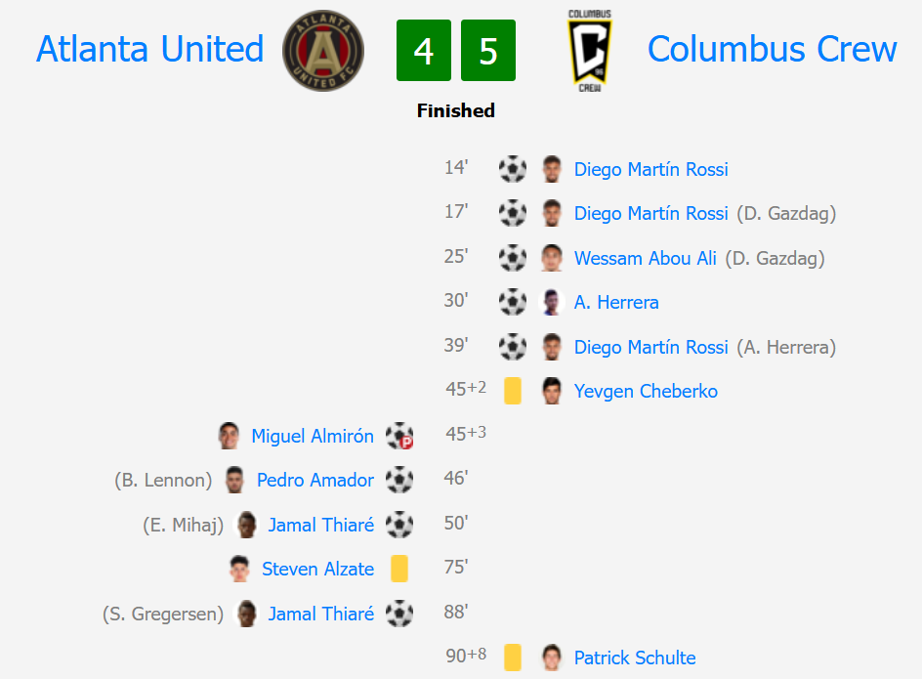Screen dimensions: 922x679
Task: Click the goal ball icon at 30' for A. Herrera
Action: pos(513,302)
